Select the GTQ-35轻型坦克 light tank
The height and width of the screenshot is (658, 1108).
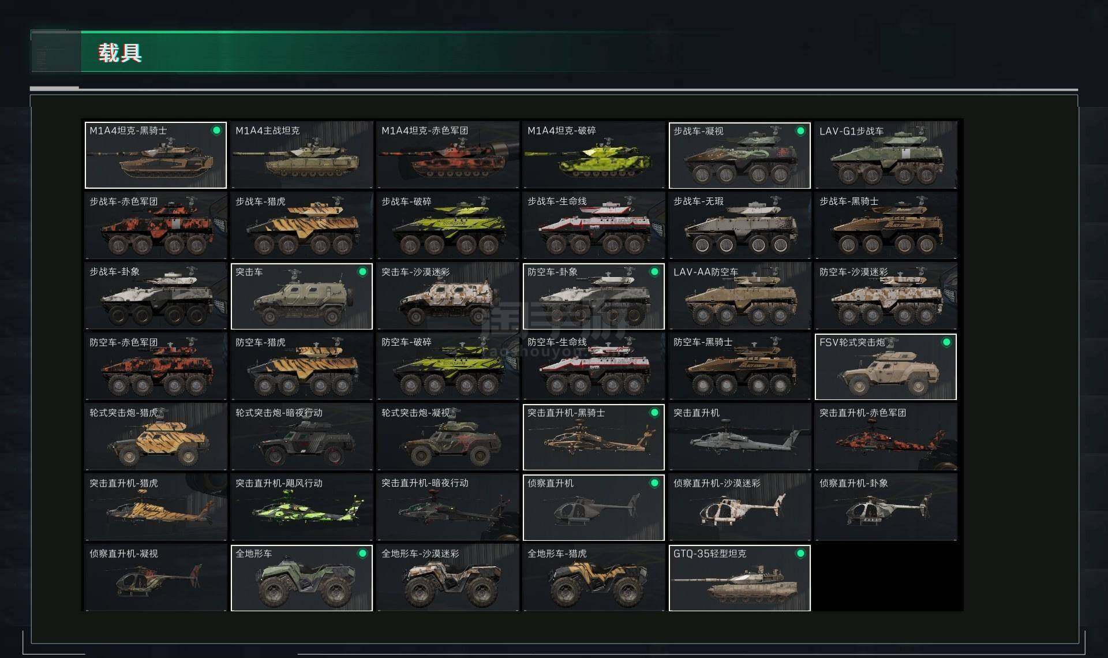[740, 578]
